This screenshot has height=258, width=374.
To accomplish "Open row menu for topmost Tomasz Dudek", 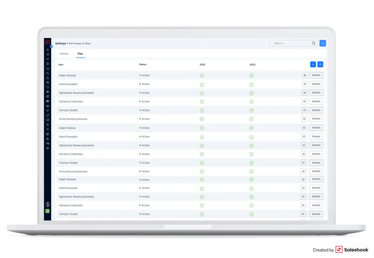I will coord(304,110).
